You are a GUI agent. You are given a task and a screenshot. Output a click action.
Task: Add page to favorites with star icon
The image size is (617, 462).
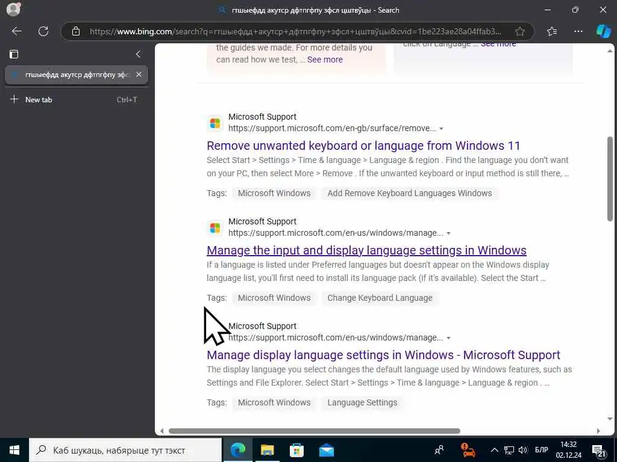pos(519,31)
